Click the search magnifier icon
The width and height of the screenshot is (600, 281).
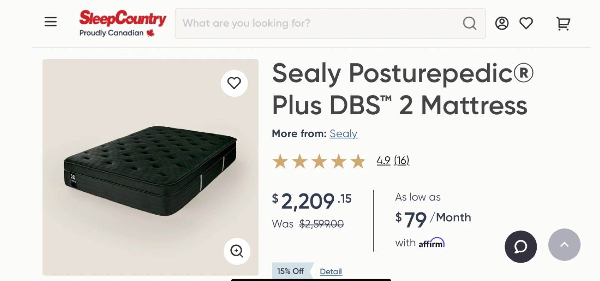[470, 23]
